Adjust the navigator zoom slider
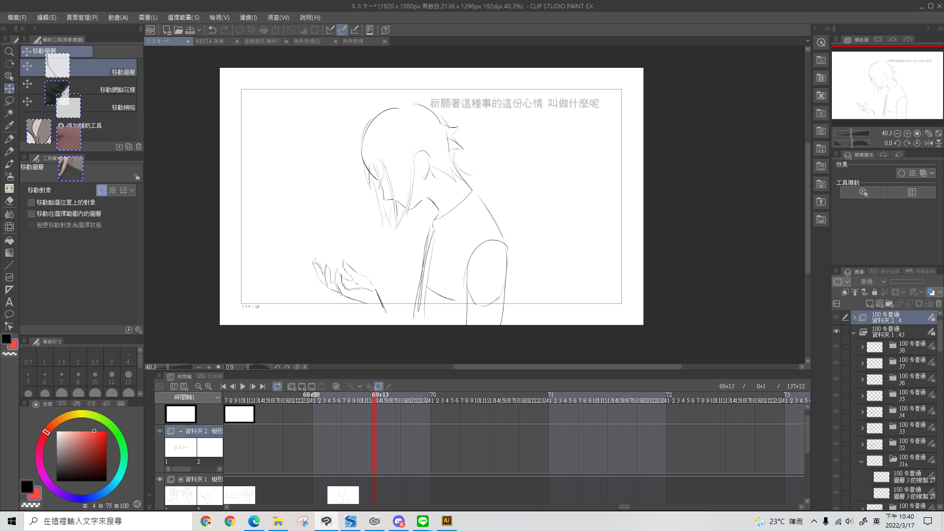 (x=852, y=133)
